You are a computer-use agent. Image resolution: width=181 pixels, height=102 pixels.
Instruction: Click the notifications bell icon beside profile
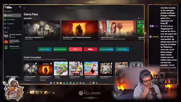20,7
